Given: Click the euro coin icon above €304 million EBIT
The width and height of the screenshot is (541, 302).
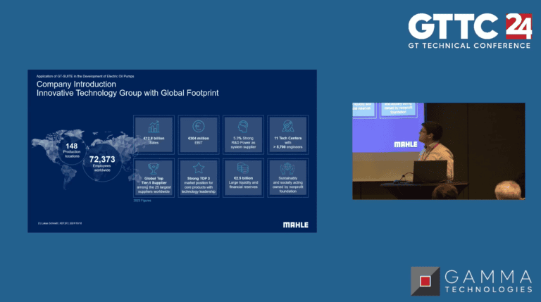Looking at the screenshot, I should click(x=199, y=126).
